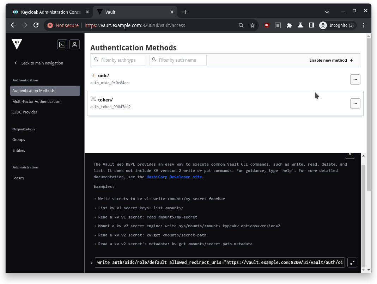The image size is (377, 284).
Task: Open the Extensions puzzle menu
Action: tap(289, 25)
